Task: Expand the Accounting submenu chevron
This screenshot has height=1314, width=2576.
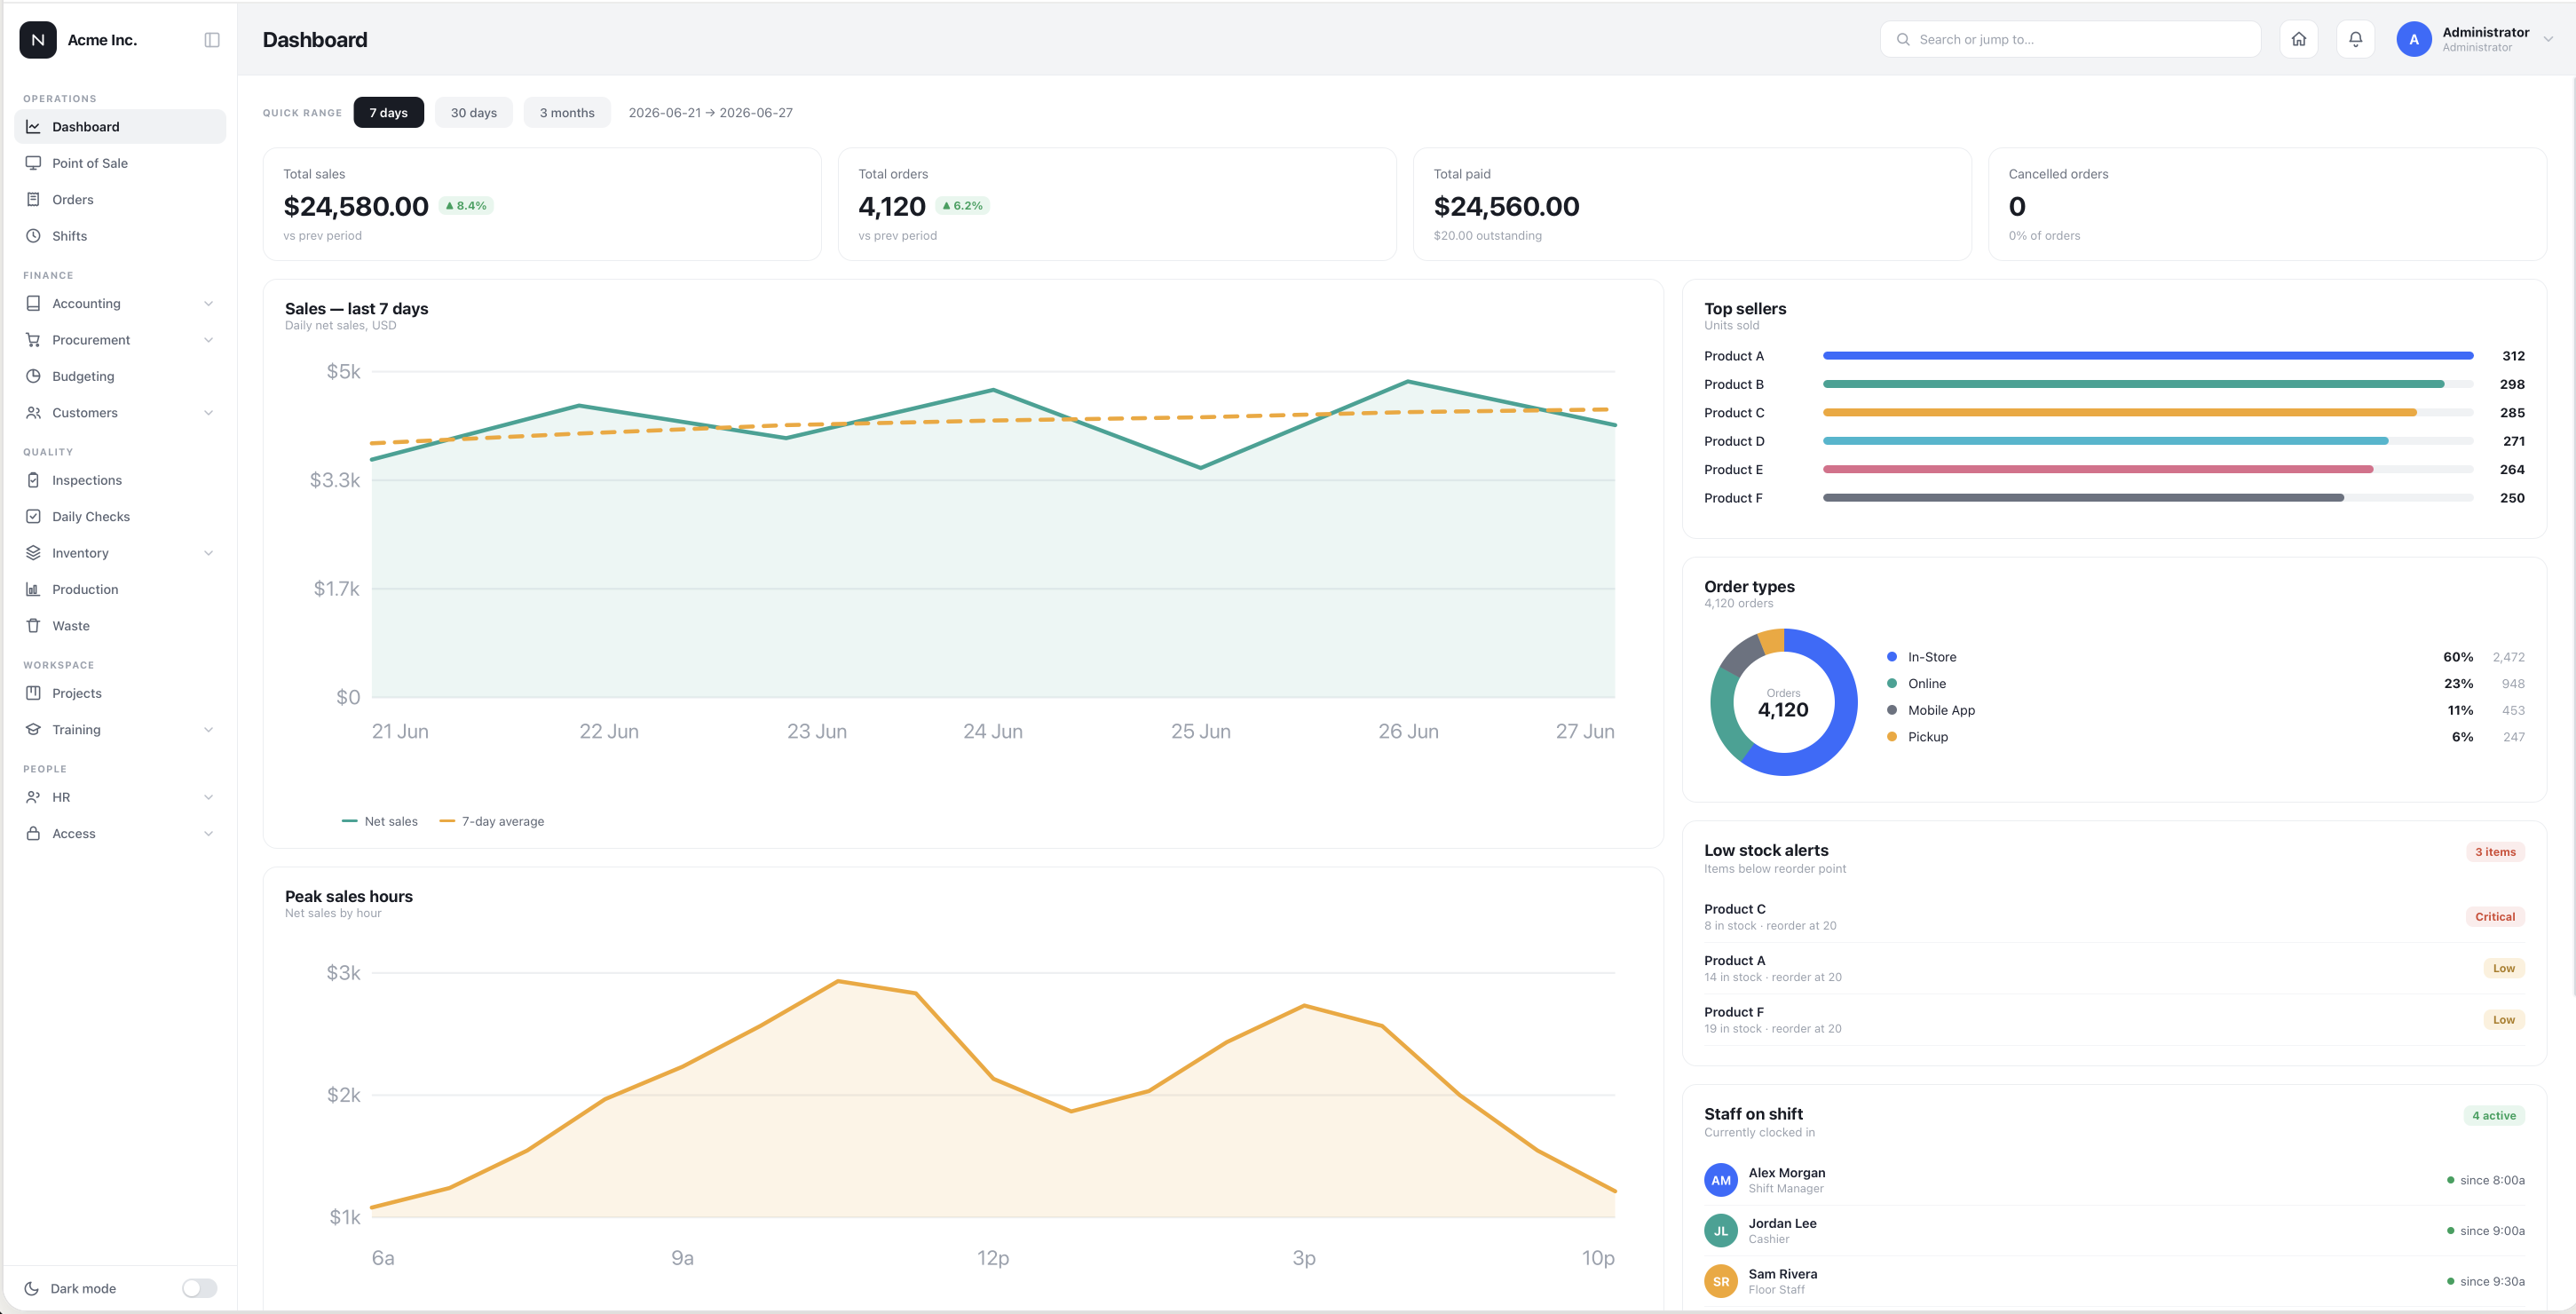Action: (208, 304)
